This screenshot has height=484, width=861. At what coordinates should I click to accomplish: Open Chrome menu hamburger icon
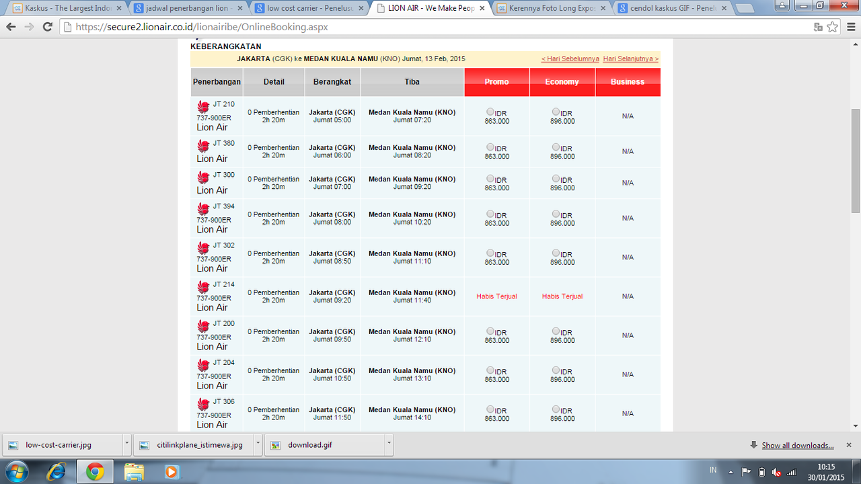pos(850,27)
